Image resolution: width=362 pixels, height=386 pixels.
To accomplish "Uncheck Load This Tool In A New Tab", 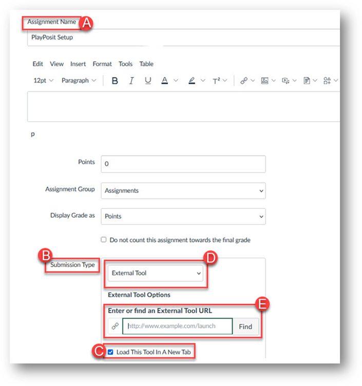I will click(110, 352).
